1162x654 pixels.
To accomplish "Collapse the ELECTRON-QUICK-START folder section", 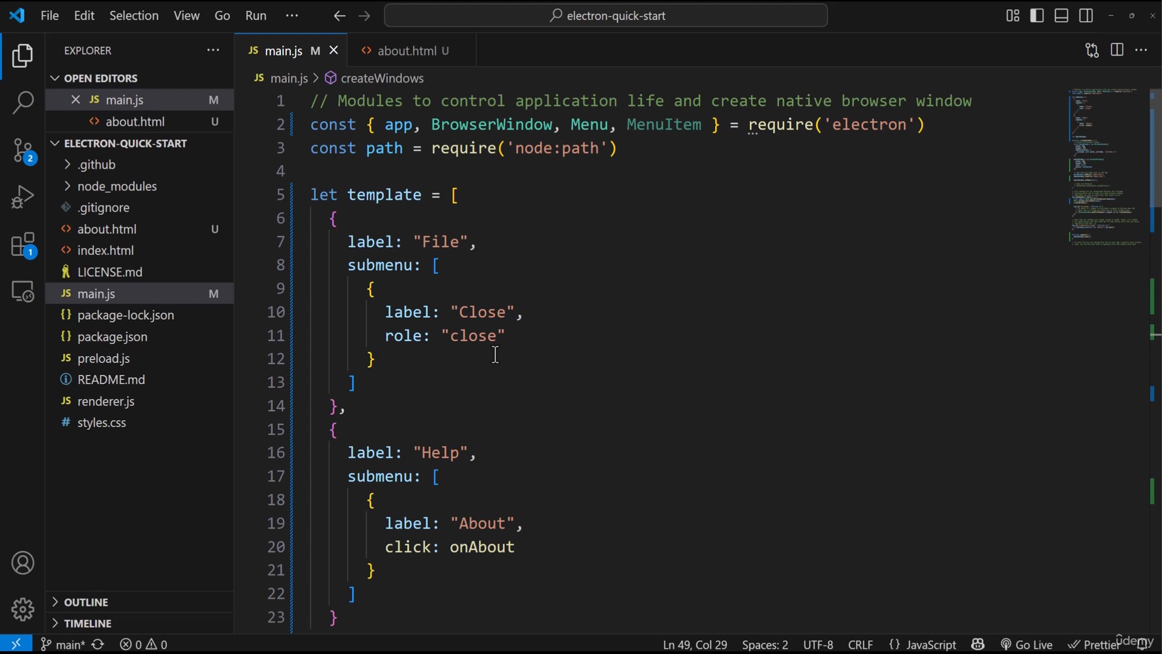I will [x=139, y=144].
